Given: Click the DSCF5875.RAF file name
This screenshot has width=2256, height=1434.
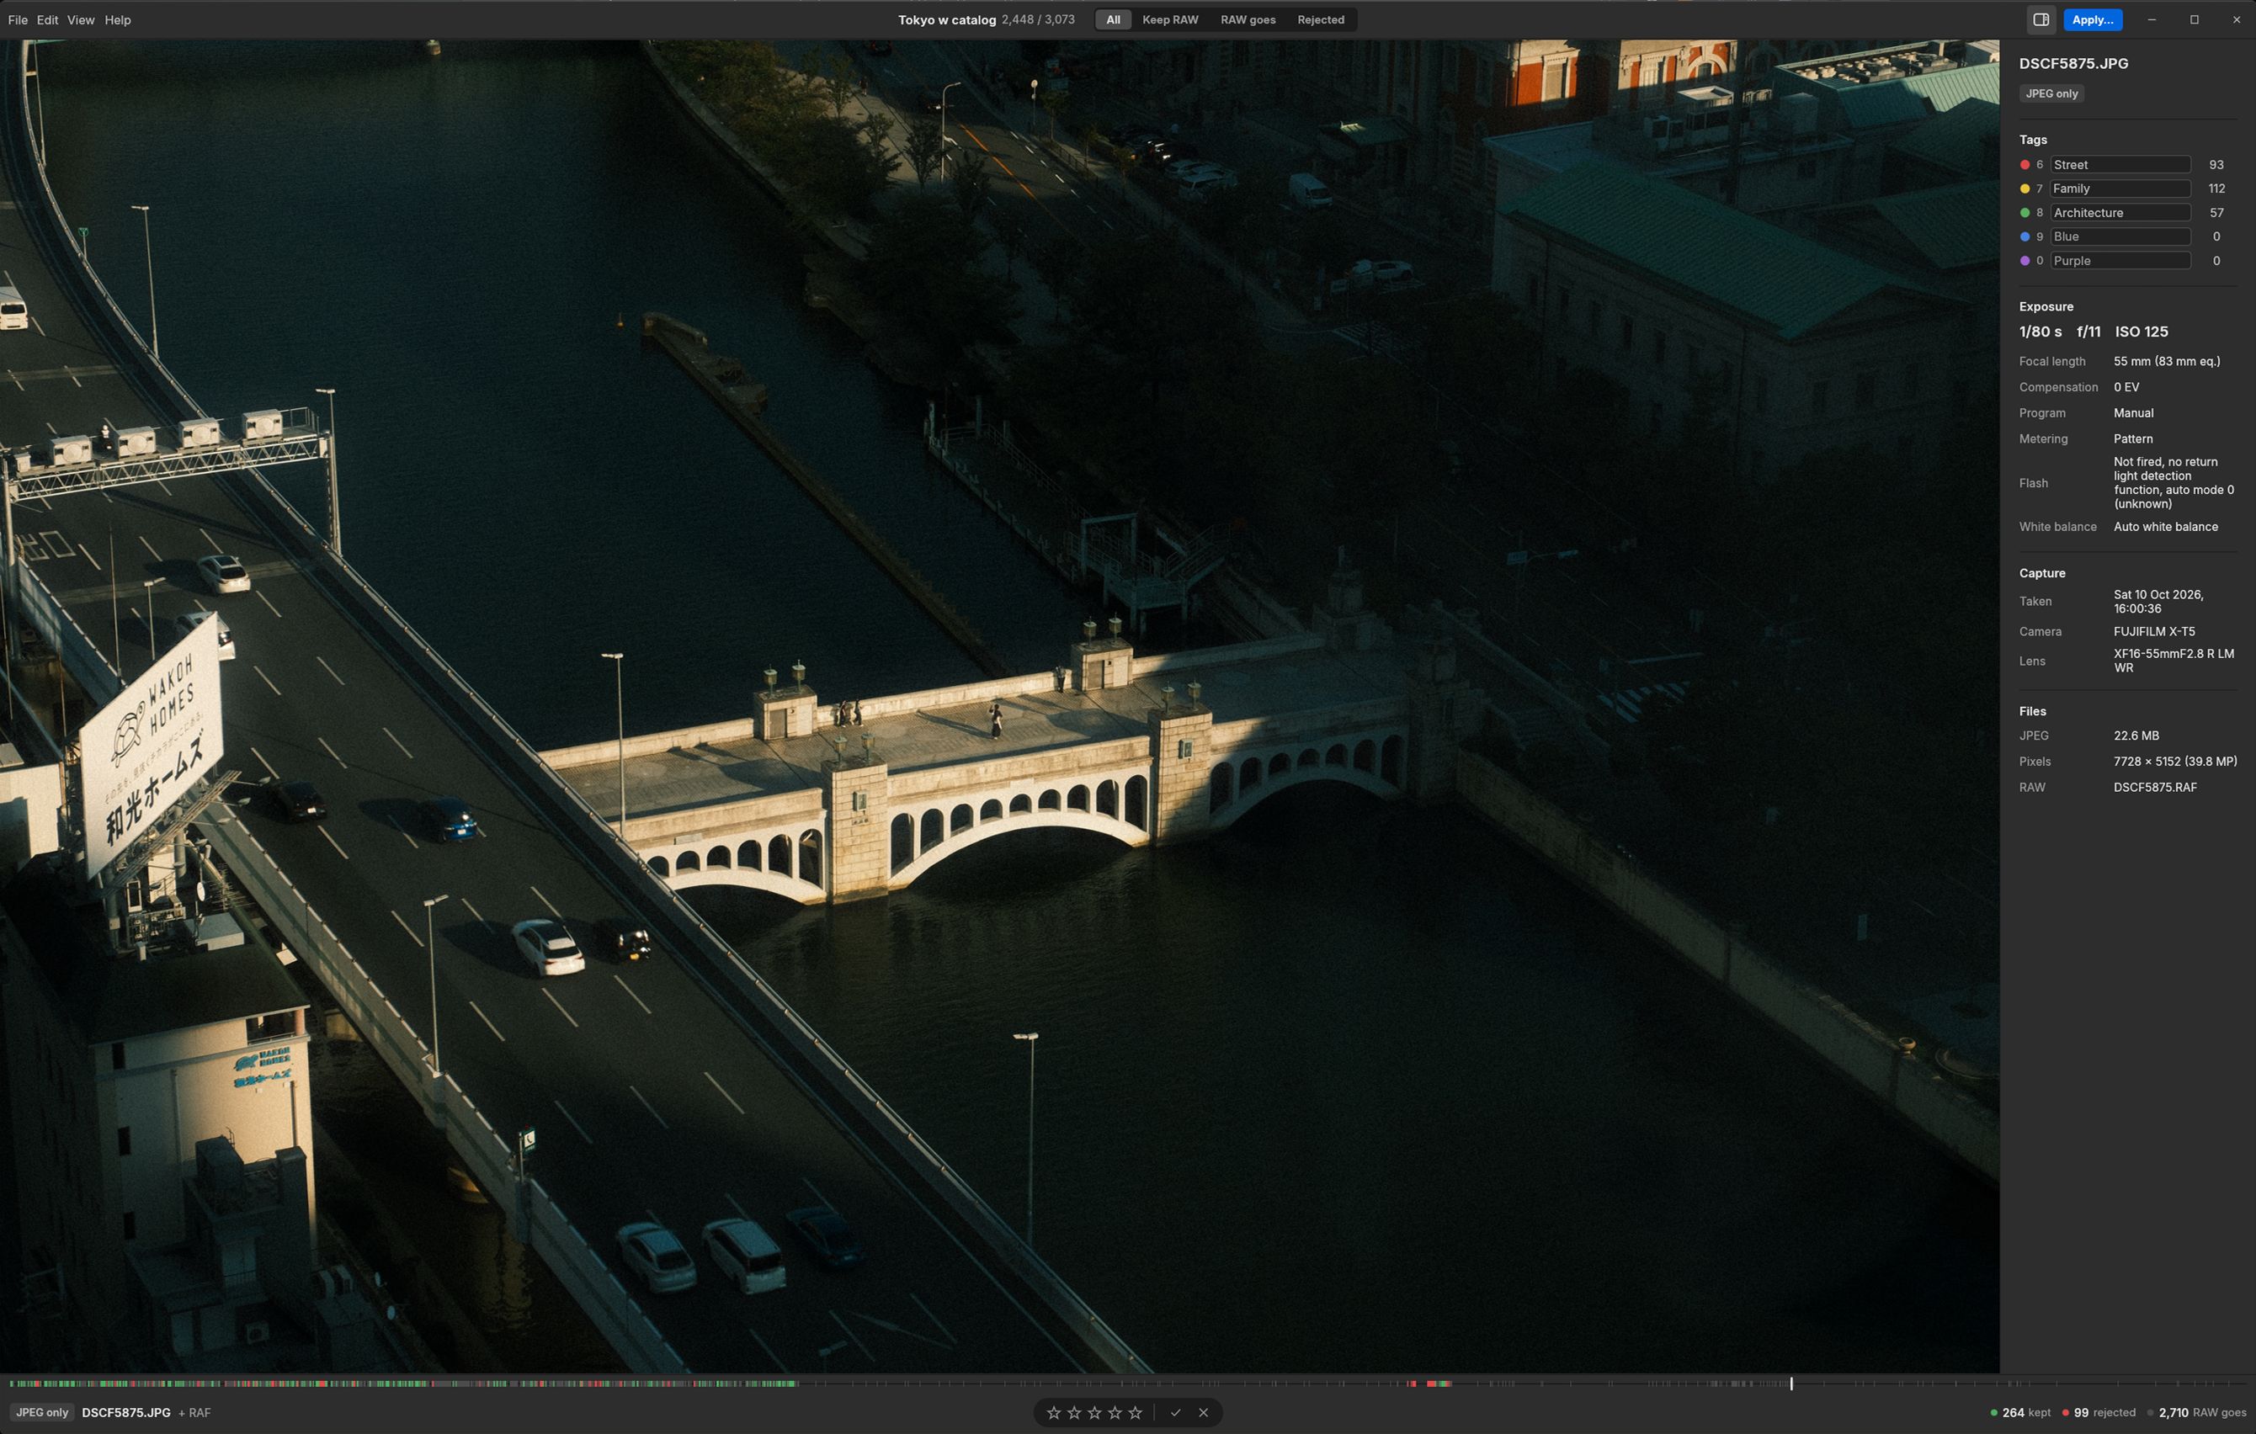Looking at the screenshot, I should [2155, 788].
